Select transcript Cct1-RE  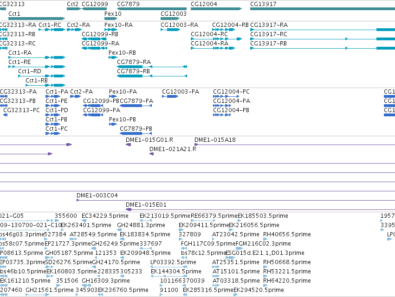pos(37,67)
